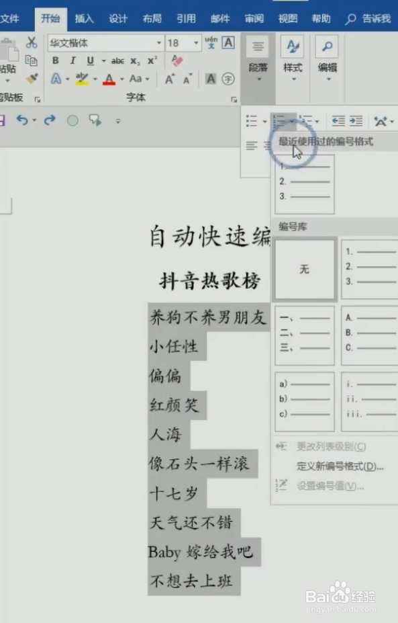Switch to the 插入 tab
Image resolution: width=398 pixels, height=623 pixels.
(x=84, y=19)
